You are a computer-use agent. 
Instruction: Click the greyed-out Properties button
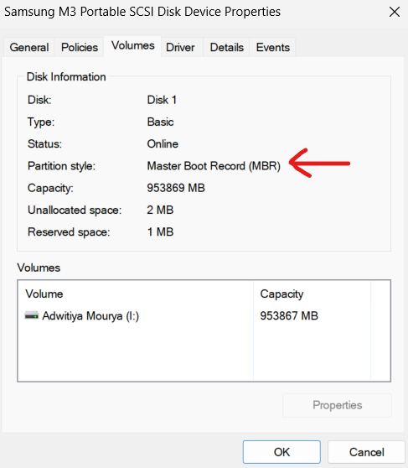coord(337,405)
